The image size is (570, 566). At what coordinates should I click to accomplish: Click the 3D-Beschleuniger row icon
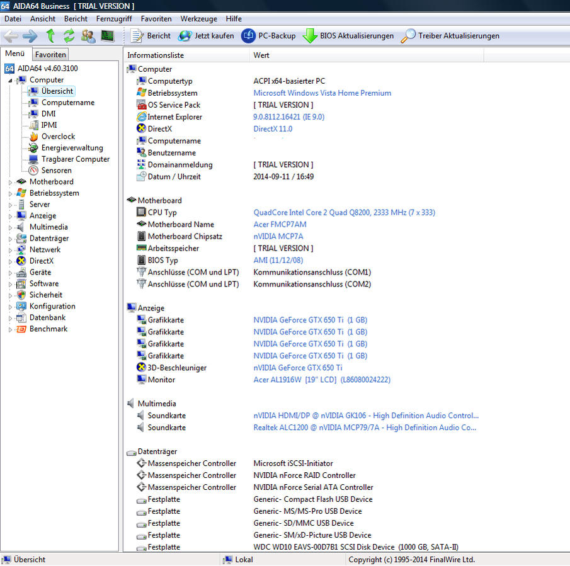tap(141, 367)
